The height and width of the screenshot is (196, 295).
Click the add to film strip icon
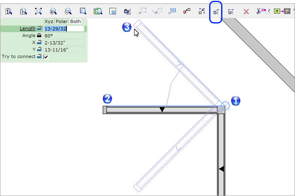pyautogui.click(x=282, y=11)
